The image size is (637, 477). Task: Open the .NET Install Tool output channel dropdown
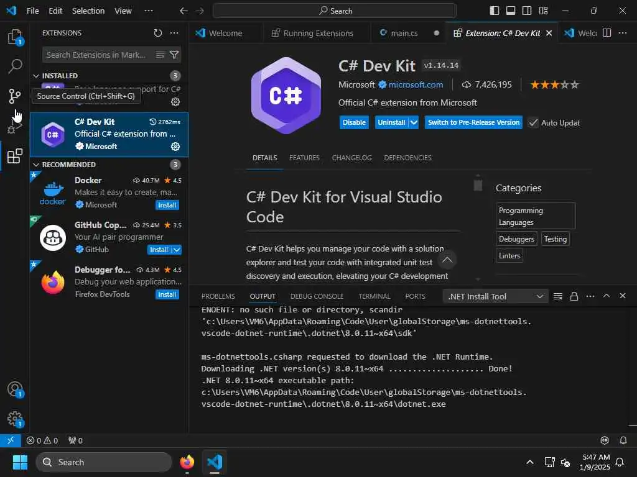pos(496,296)
